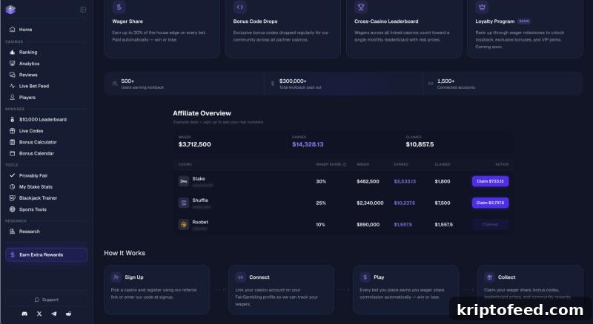Open the Discord social icon
Viewport: 593px width, 324px height.
pos(24,314)
